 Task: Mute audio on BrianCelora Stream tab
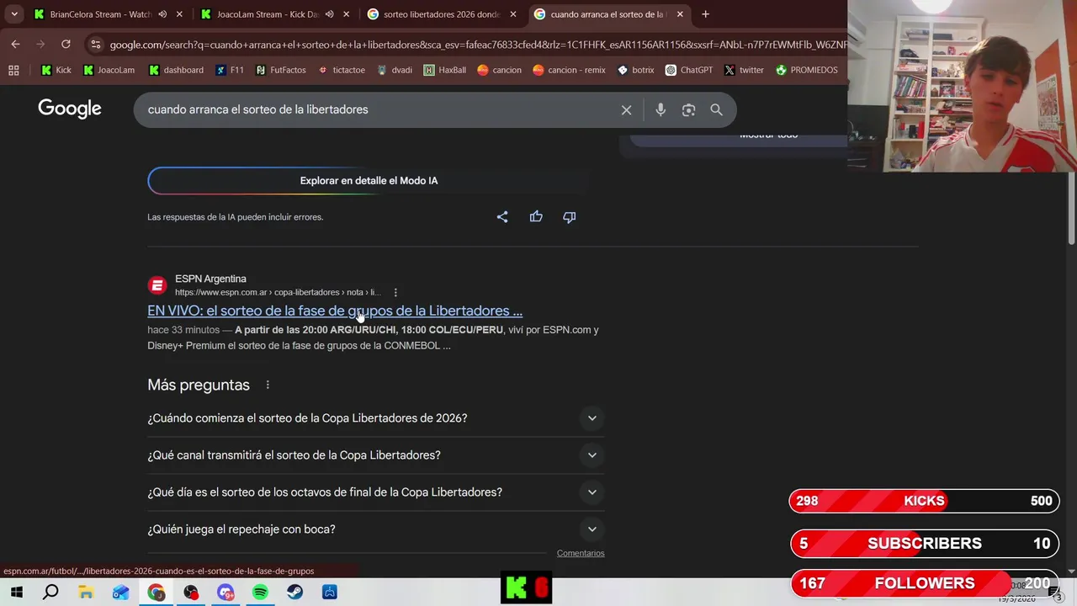pos(162,14)
